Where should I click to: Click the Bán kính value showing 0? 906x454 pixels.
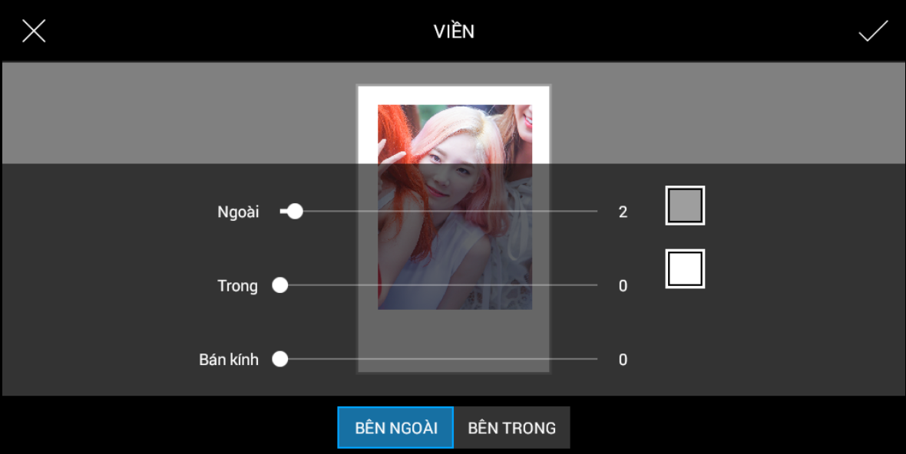(x=623, y=360)
